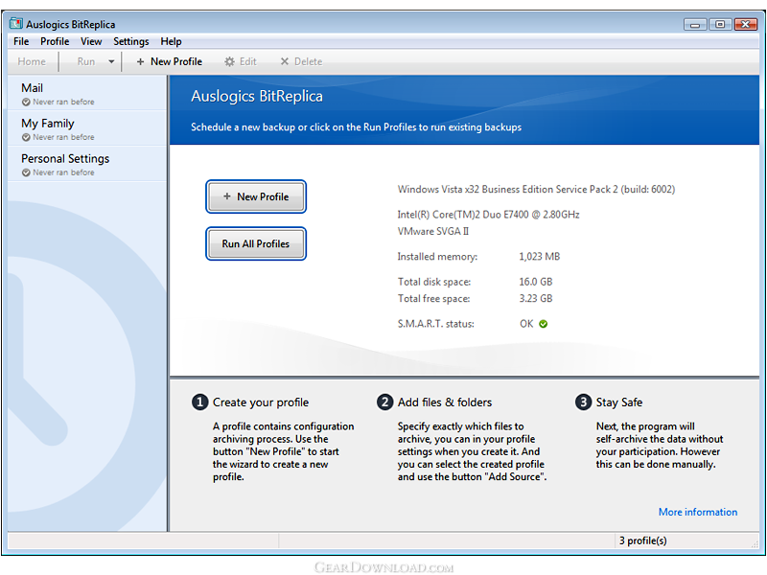Open the Help menu
The width and height of the screenshot is (767, 575).
click(171, 41)
